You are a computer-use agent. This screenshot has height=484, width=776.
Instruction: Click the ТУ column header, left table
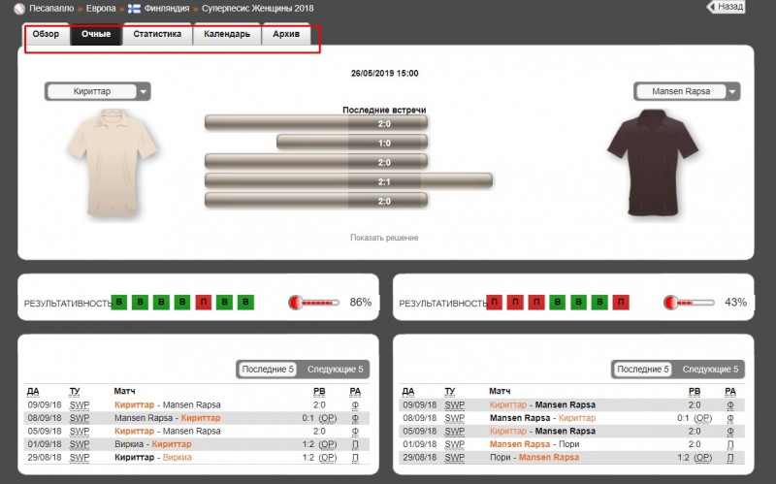75,392
